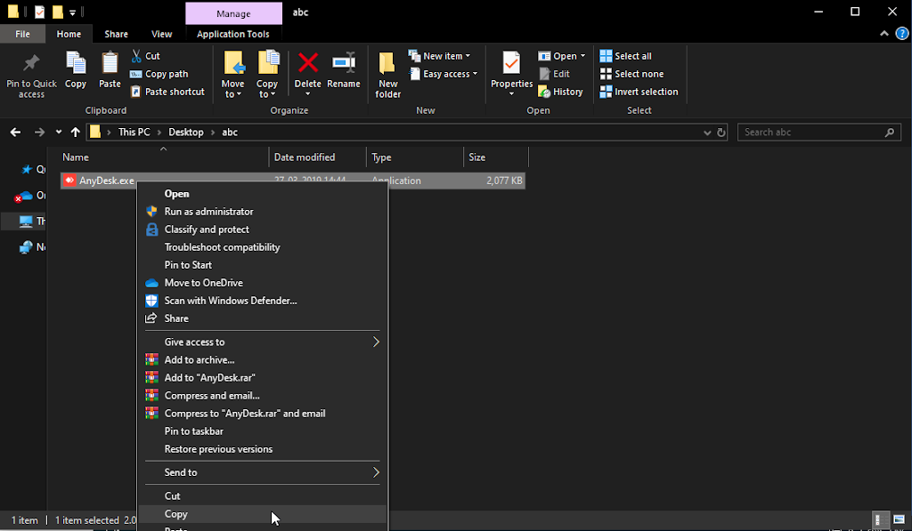Click the back navigation arrow
The width and height of the screenshot is (912, 531).
click(15, 132)
